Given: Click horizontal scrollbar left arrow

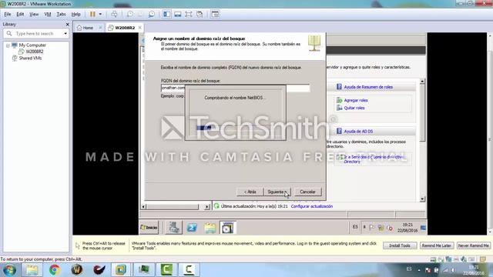Looking at the screenshot, I should click(144, 207).
